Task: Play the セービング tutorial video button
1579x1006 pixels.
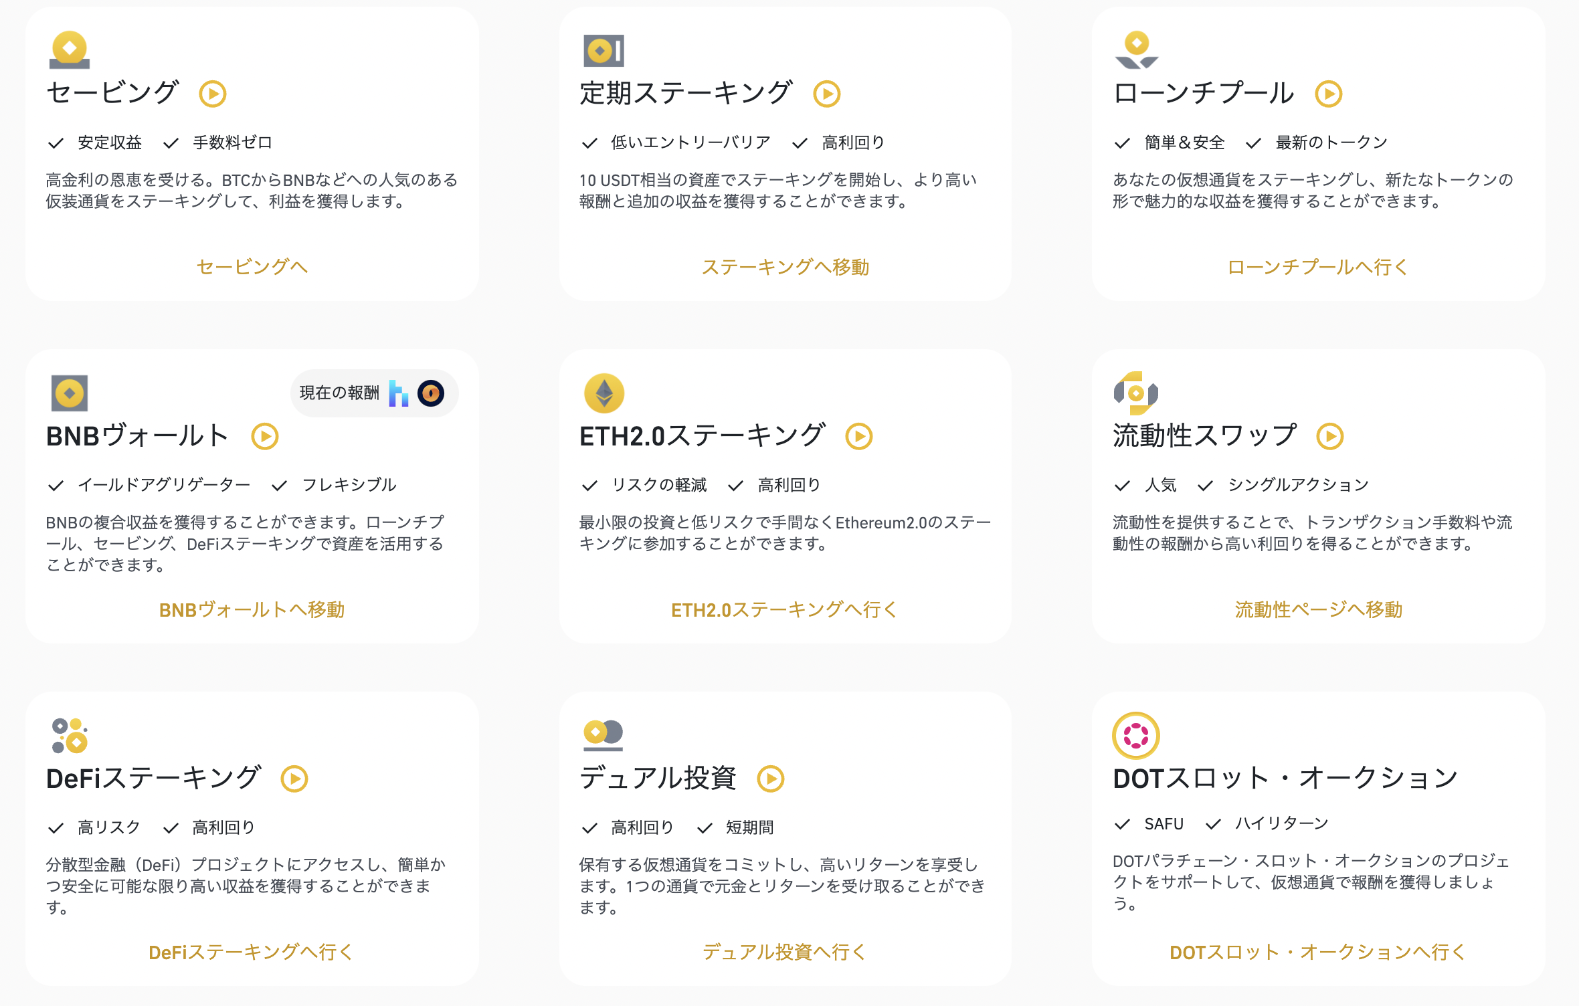Action: tap(213, 94)
